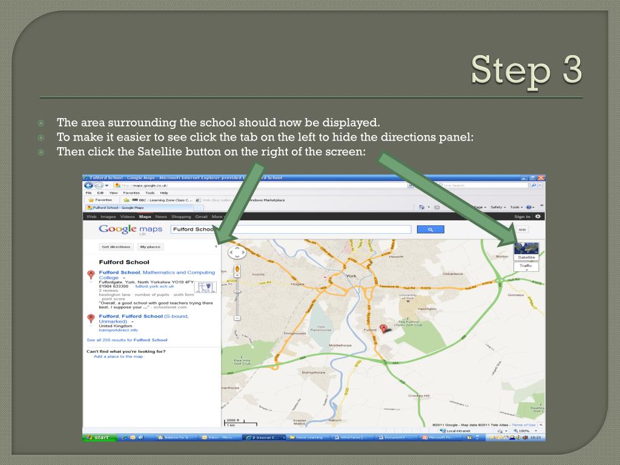Open the Help menu
620x465 pixels.
164,193
